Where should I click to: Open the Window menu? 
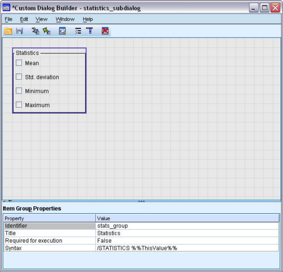(65, 19)
